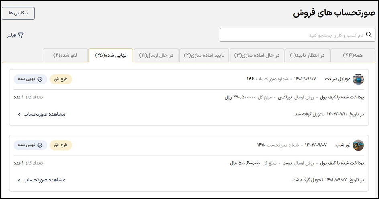Click chevron arrow on invoice 146 view link
Image resolution: width=379 pixels, height=199 pixels.
point(19,115)
